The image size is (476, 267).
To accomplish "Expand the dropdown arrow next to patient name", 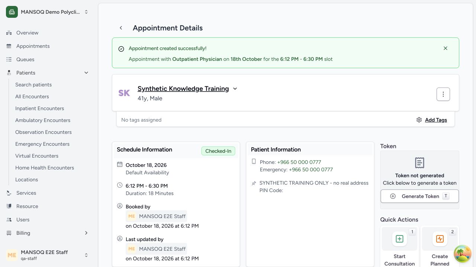I will [x=235, y=89].
